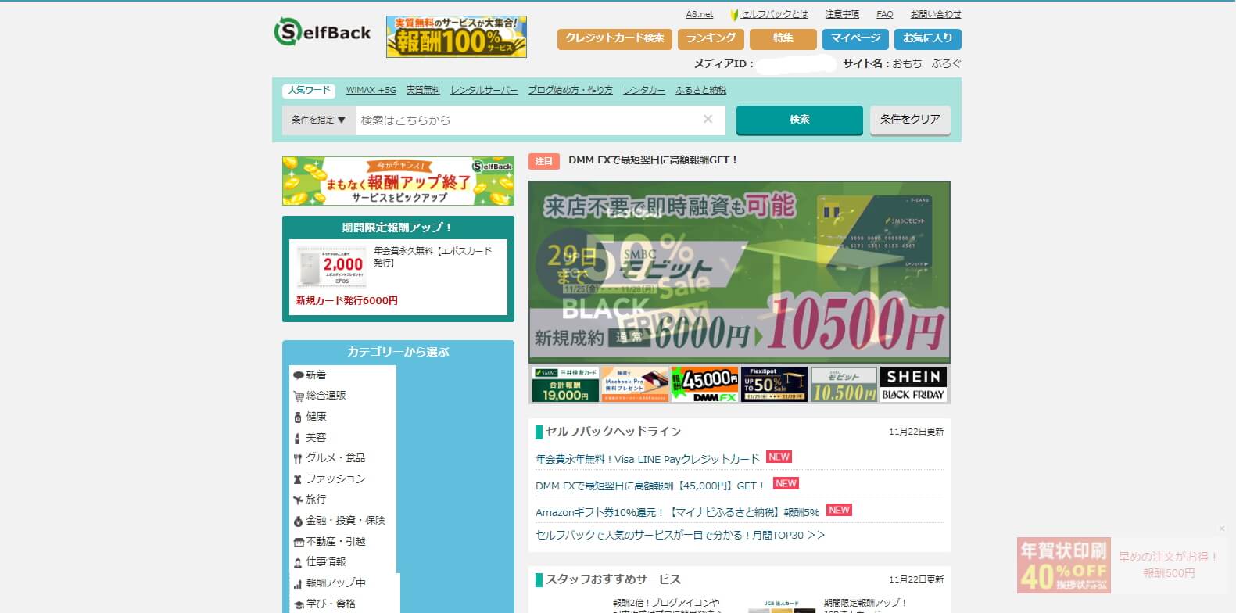Select the SHEIN Black Friday thumbnail
The image size is (1236, 613).
pyautogui.click(x=914, y=385)
